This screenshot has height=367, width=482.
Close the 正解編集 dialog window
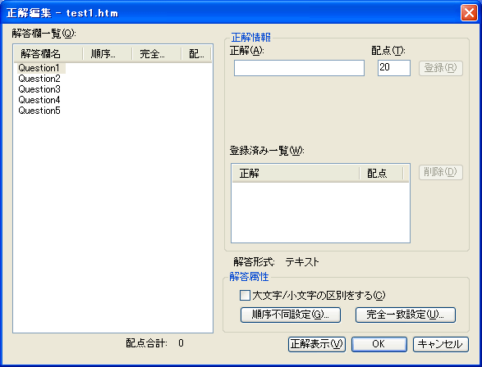469,13
